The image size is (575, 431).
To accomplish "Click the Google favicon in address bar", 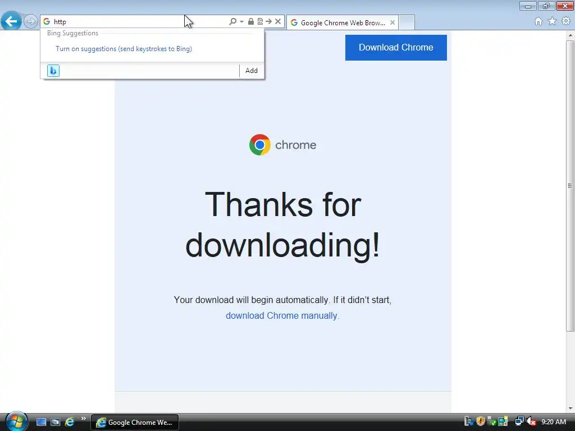I will click(47, 22).
